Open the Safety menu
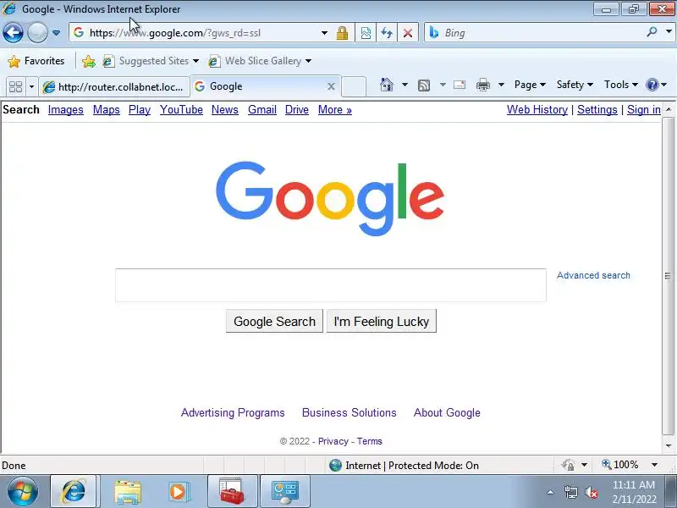 [x=575, y=85]
